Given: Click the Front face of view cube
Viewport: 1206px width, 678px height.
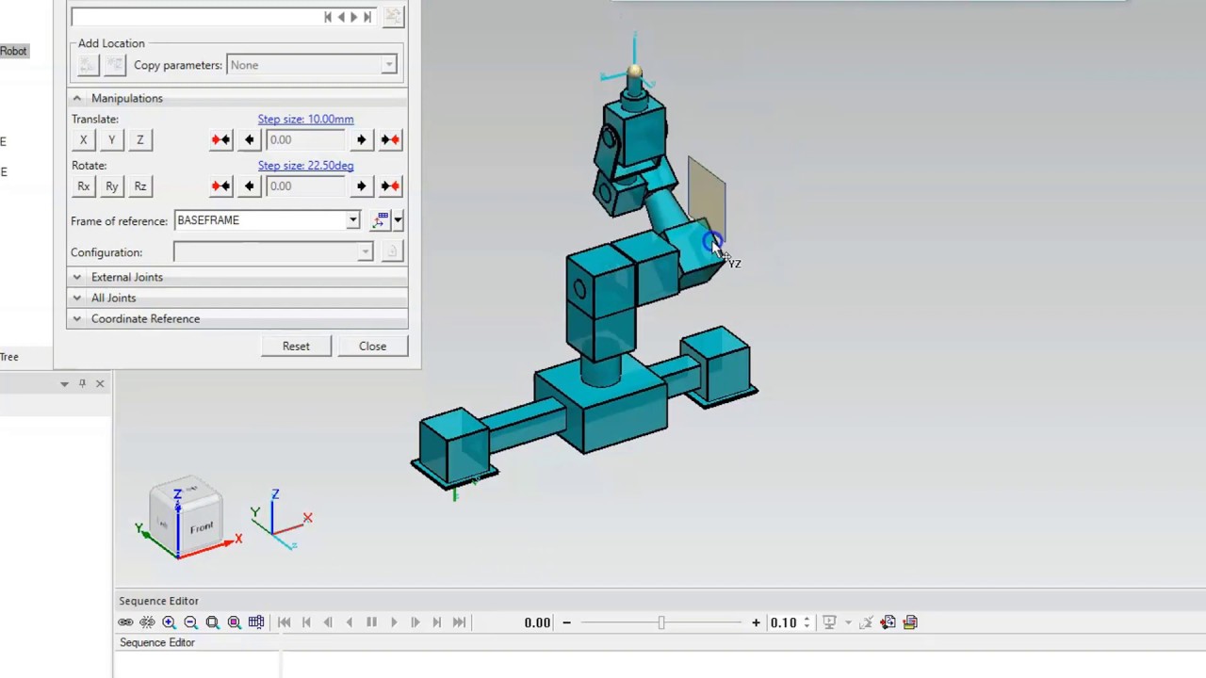Looking at the screenshot, I should 201,528.
